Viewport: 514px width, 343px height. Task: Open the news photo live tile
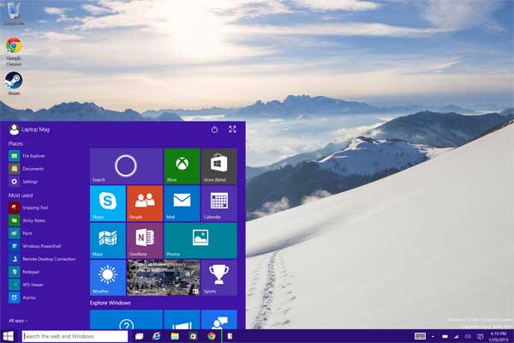(x=164, y=278)
